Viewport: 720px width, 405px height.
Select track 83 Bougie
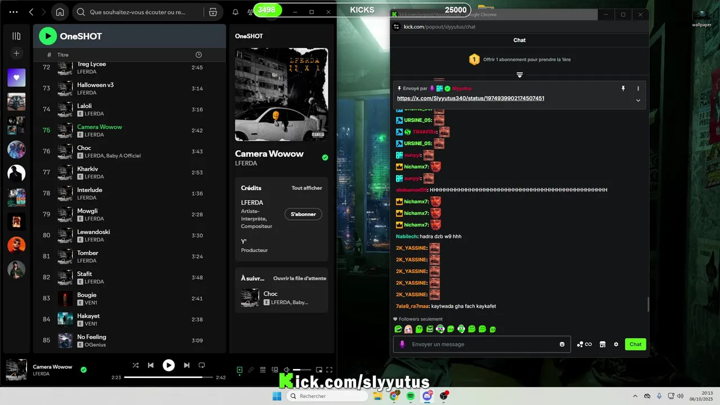point(129,299)
